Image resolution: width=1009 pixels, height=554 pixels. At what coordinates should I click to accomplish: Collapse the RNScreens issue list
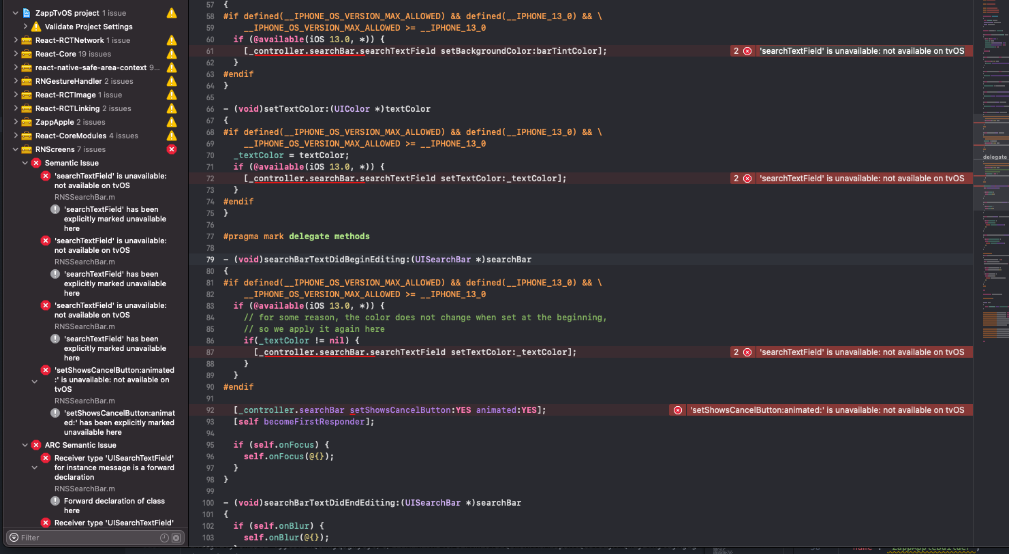click(x=15, y=149)
